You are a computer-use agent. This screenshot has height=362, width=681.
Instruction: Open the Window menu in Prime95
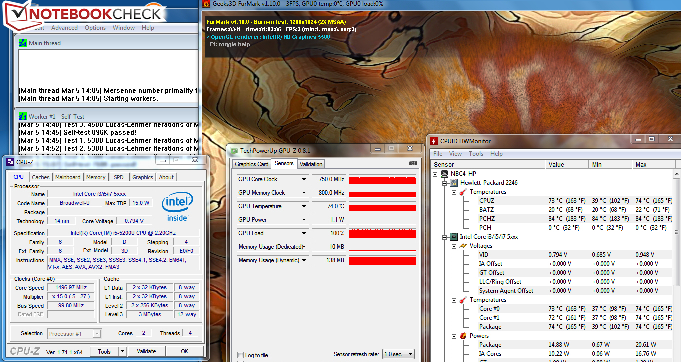(124, 28)
